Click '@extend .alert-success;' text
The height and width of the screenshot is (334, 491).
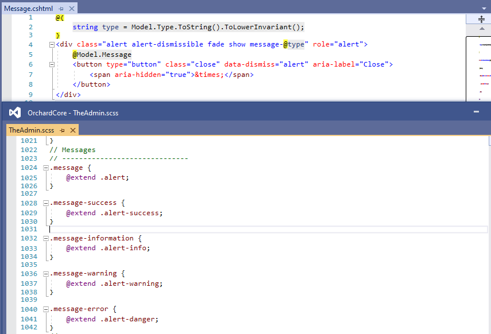click(x=114, y=213)
